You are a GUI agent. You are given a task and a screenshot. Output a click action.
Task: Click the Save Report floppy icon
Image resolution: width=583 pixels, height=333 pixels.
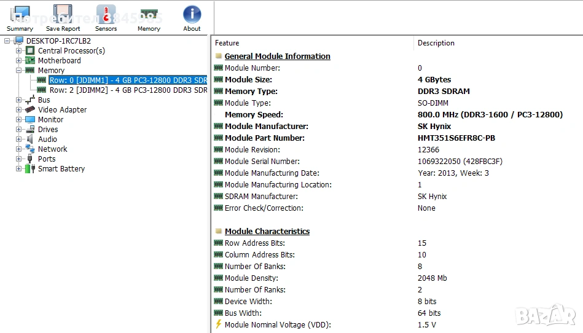tap(63, 17)
